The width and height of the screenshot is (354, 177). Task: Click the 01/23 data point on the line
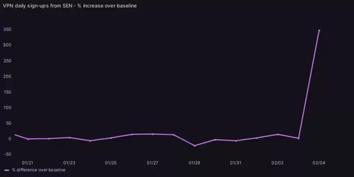coord(69,138)
